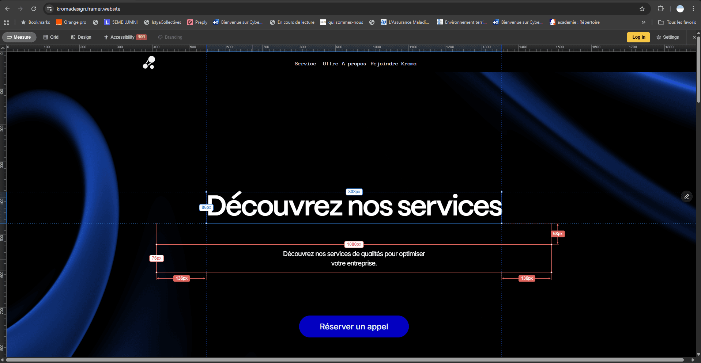
Task: Open the Settings gear of the inspector
Action: 667,37
